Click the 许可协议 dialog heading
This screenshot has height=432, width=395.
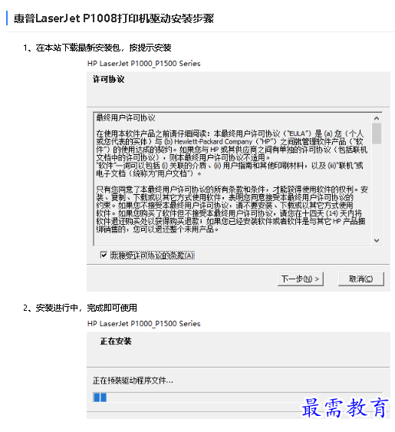click(x=108, y=79)
